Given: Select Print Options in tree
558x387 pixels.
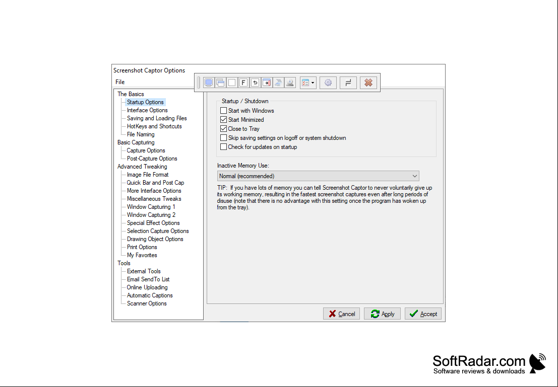Looking at the screenshot, I should pos(142,247).
